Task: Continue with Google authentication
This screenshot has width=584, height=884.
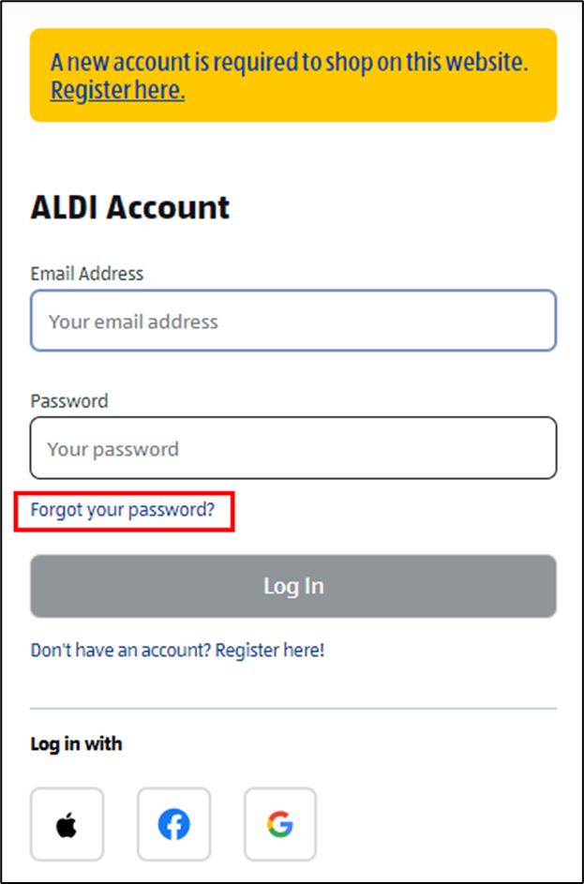Action: coord(279,825)
